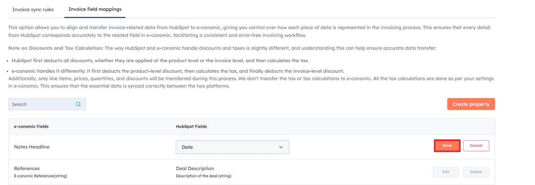Edit the References field mapping
The width and height of the screenshot is (535, 185).
tap(446, 172)
